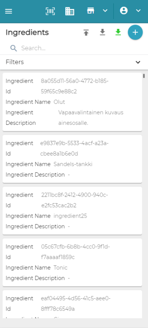Click the store shop icon

tap(91, 11)
